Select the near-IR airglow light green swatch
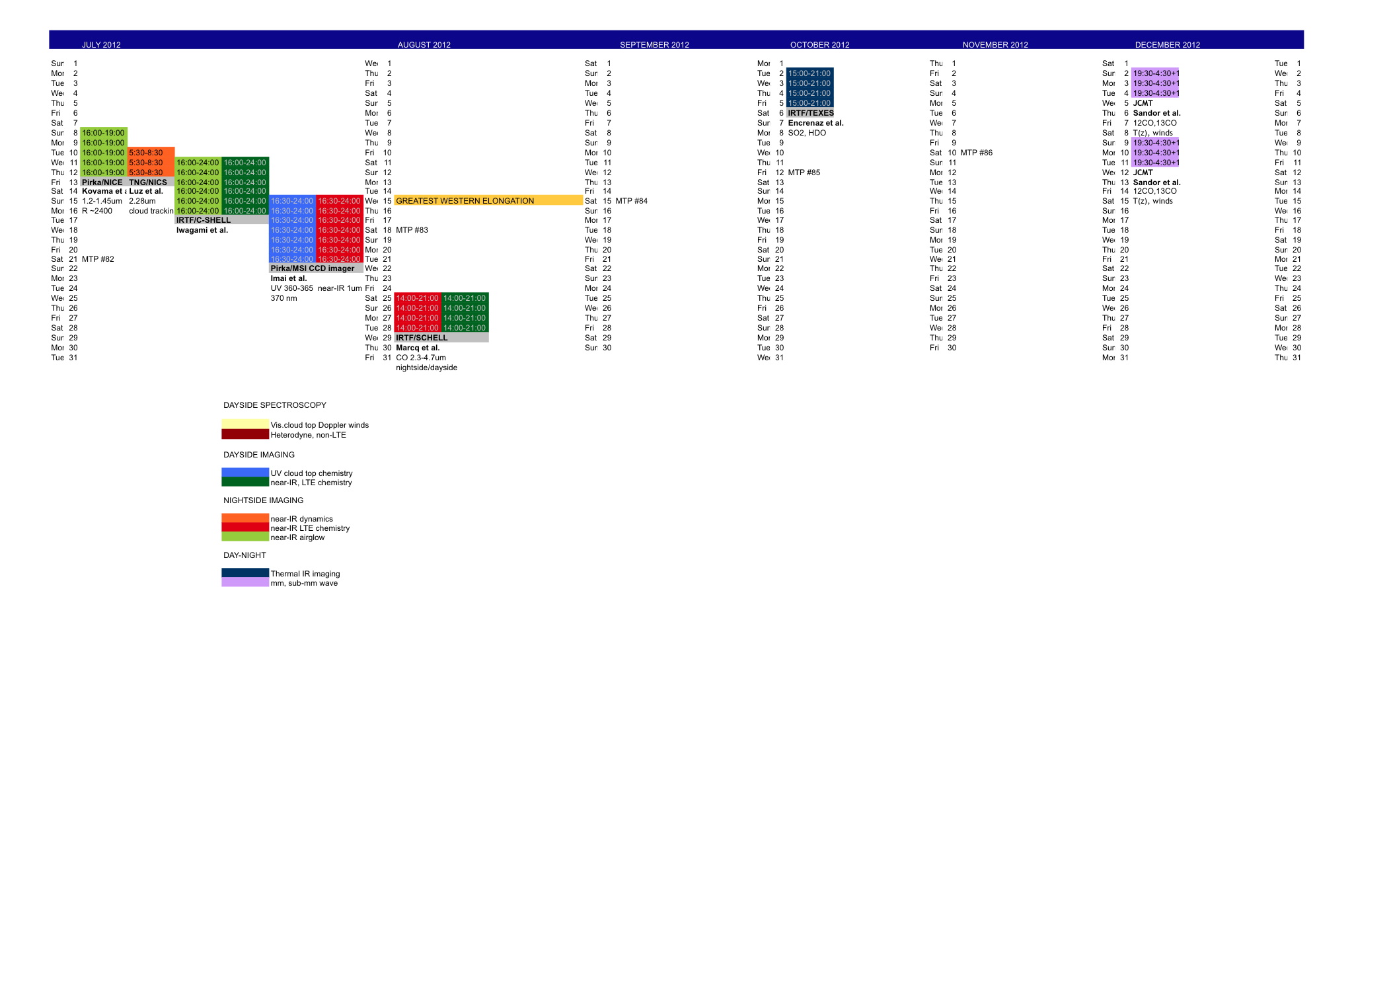The height and width of the screenshot is (983, 1391). pos(245,537)
